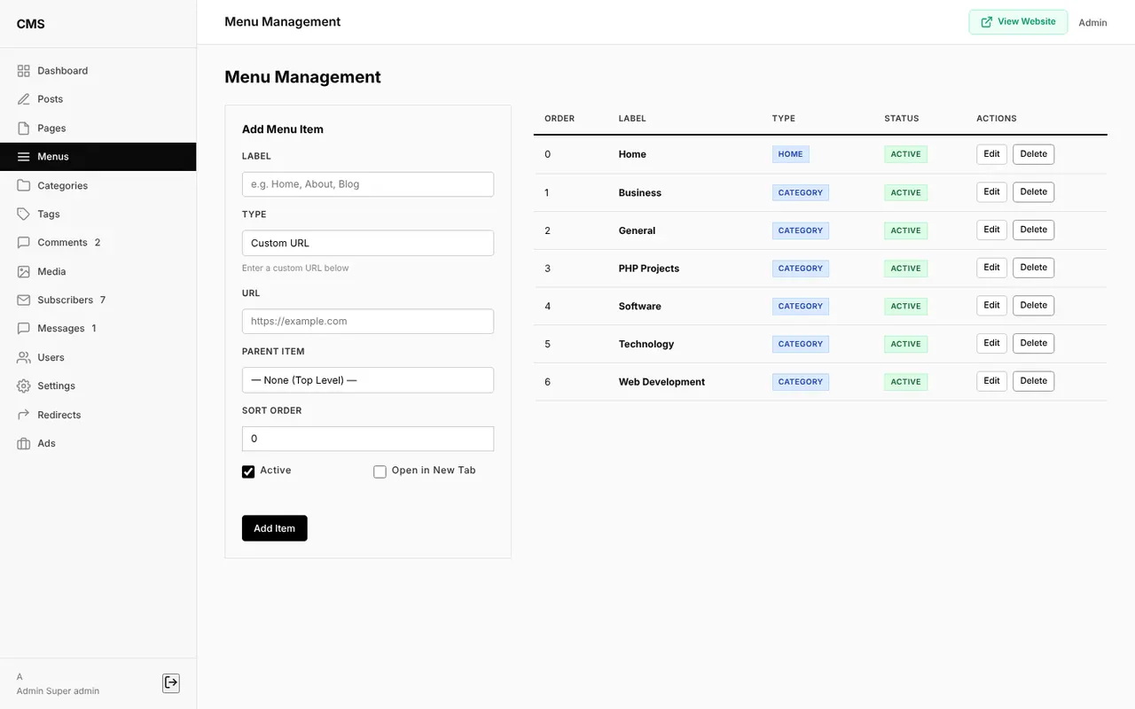Open the View Website button
Viewport: 1135px width, 709px height.
[x=1018, y=22]
